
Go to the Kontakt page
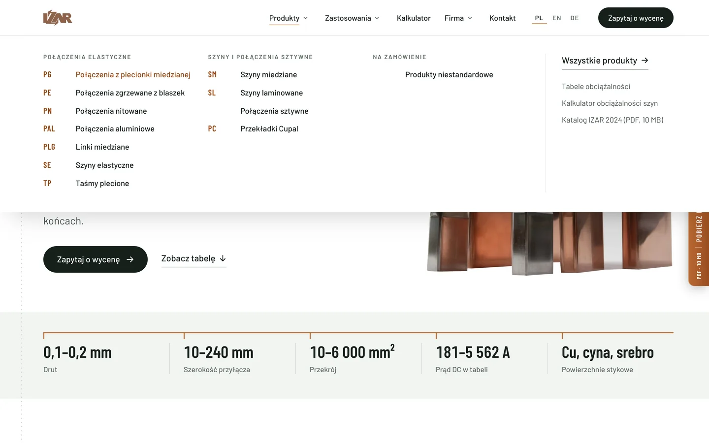(x=502, y=18)
